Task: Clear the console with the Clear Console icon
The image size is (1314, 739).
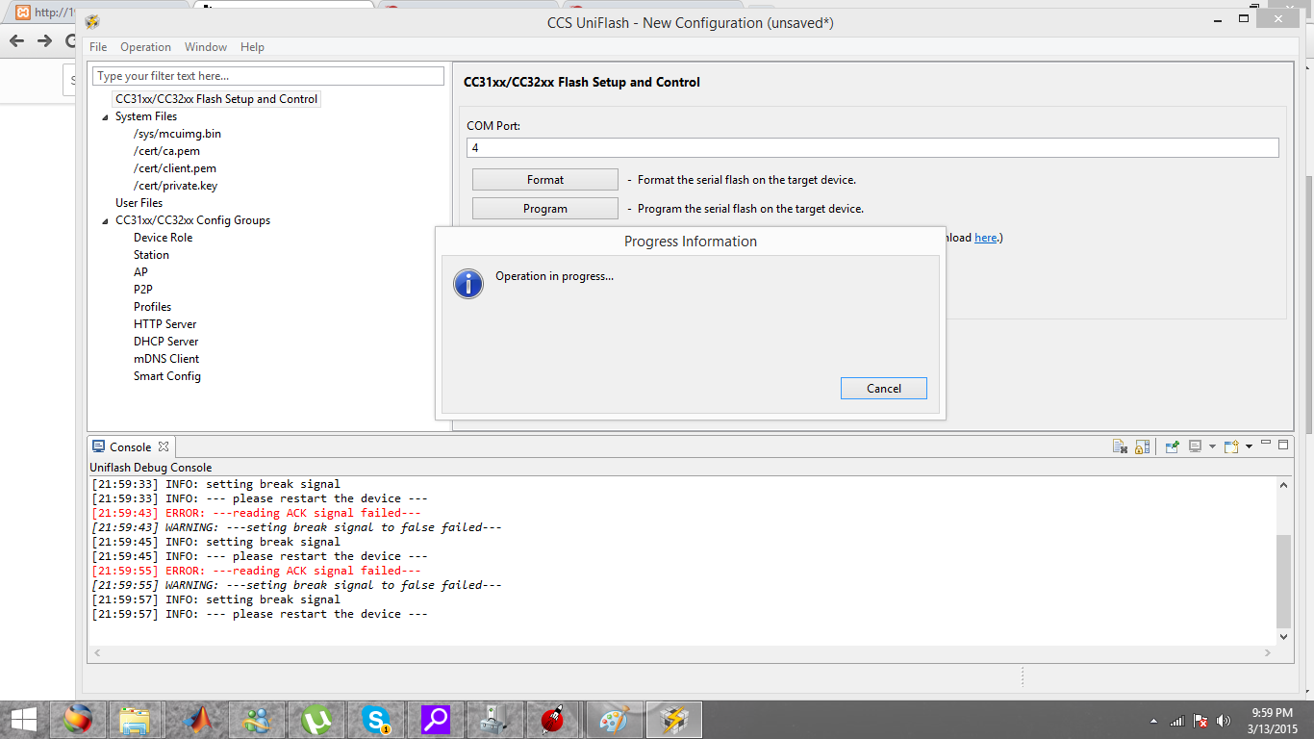Action: [x=1120, y=446]
